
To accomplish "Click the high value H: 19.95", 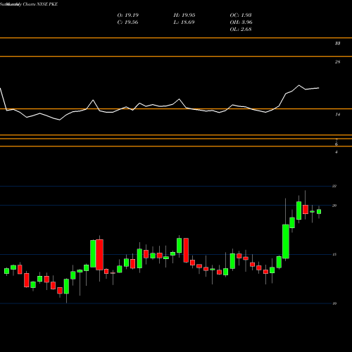I will [184, 15].
